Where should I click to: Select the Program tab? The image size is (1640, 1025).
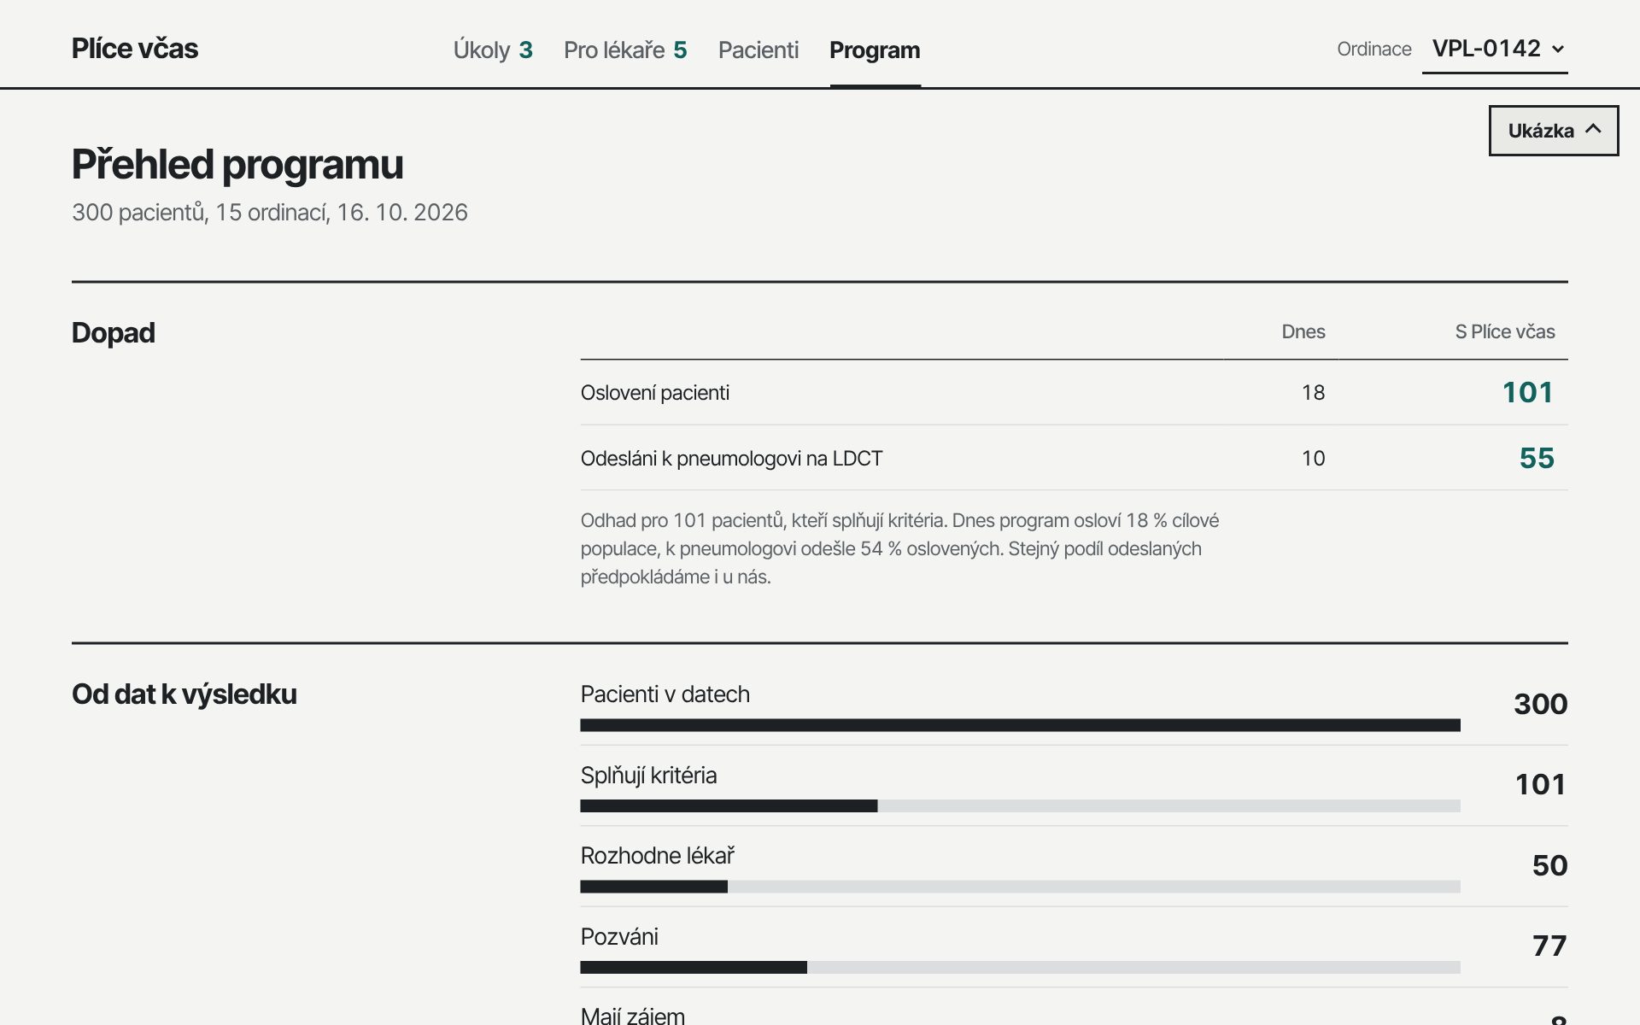pos(875,50)
